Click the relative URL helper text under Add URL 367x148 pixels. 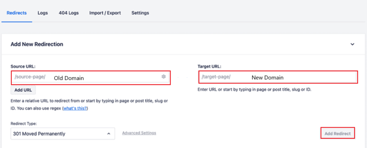coord(89,101)
